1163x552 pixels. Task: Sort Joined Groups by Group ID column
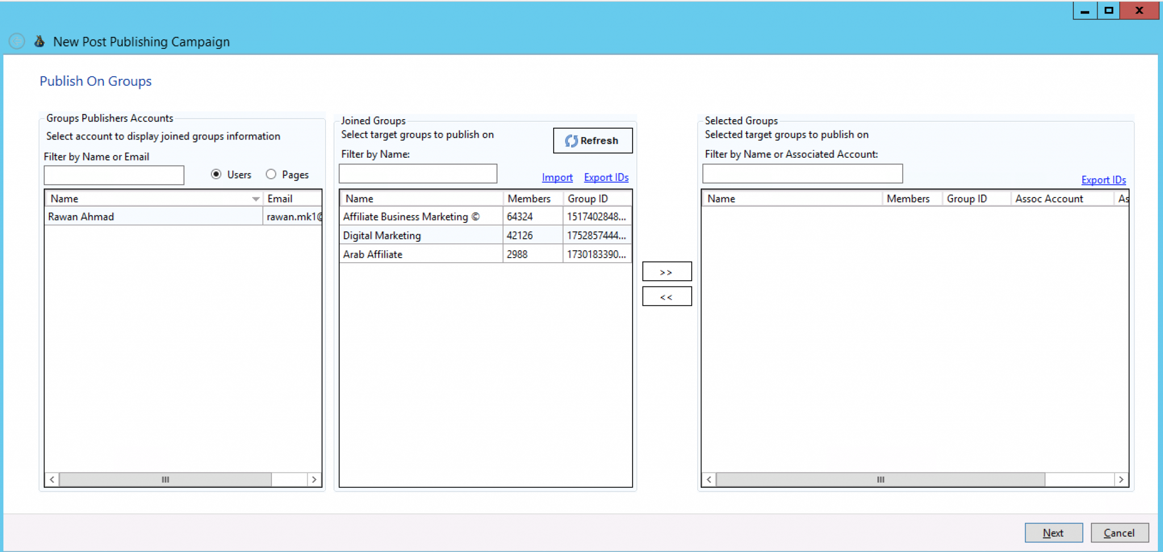[588, 199]
